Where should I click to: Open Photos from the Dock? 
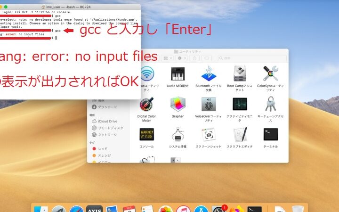pos(165,209)
